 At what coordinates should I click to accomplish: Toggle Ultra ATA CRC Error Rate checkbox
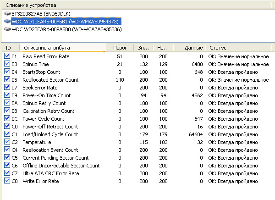pyautogui.click(x=7, y=173)
